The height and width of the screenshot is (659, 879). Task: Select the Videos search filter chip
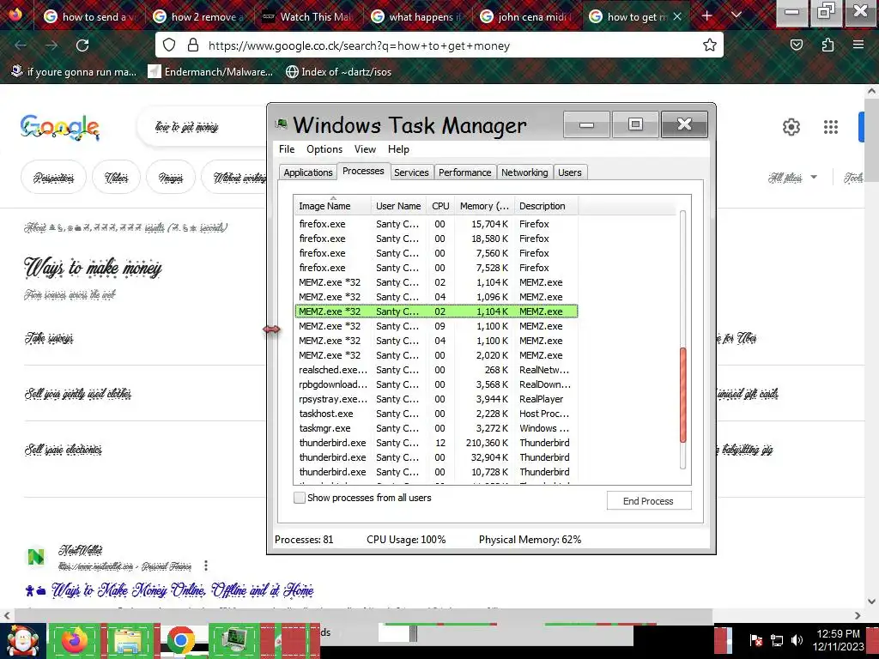(116, 178)
